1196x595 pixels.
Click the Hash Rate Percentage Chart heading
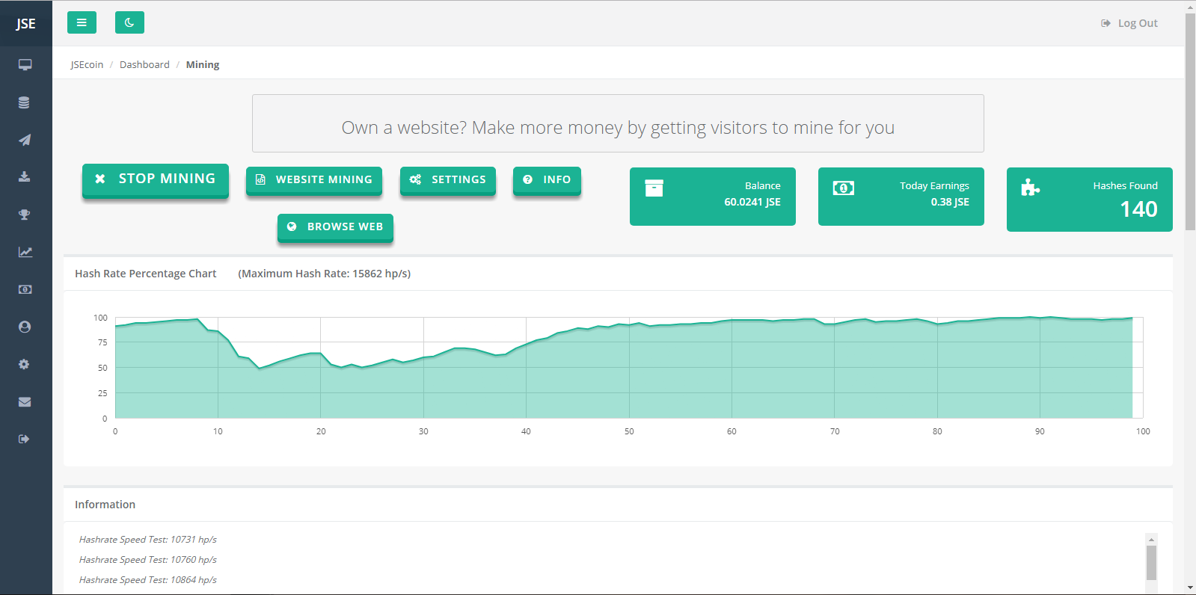pos(146,274)
